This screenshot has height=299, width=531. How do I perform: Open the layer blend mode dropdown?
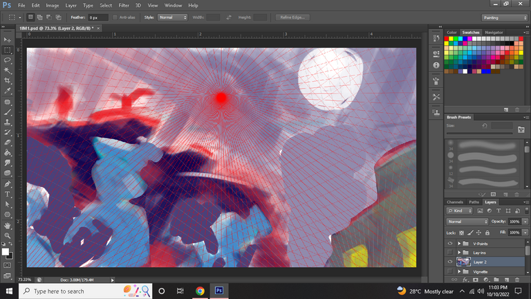(x=467, y=221)
